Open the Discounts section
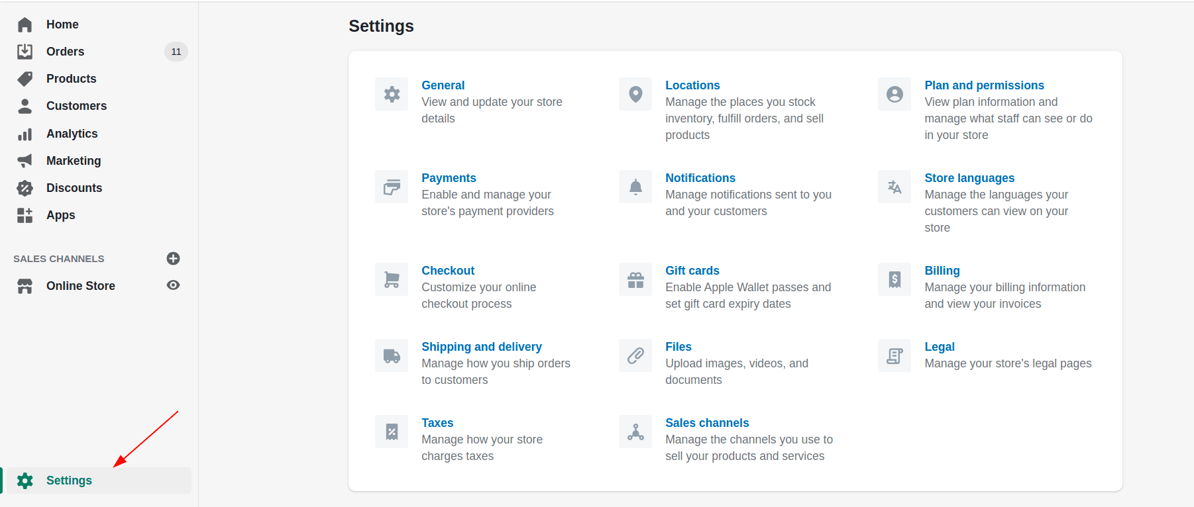This screenshot has height=507, width=1194. pyautogui.click(x=74, y=188)
